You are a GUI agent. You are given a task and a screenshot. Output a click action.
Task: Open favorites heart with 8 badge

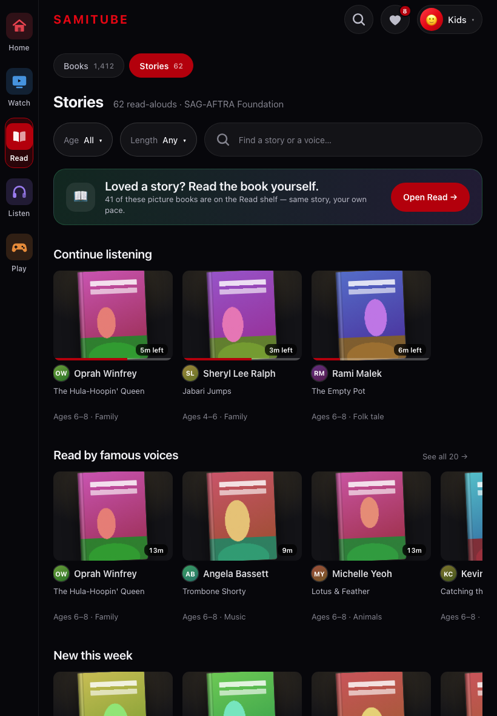coord(395,19)
